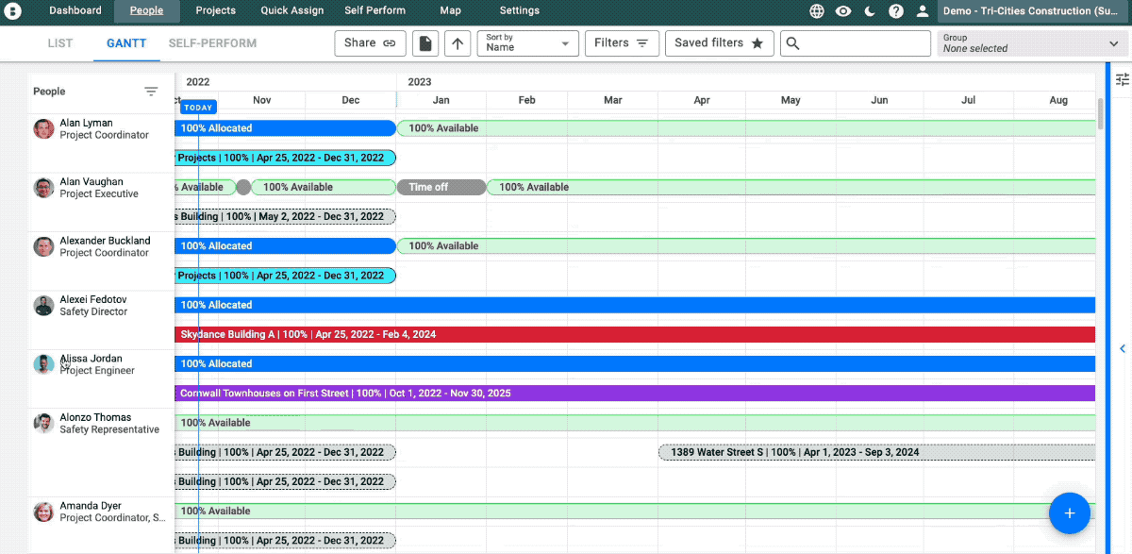The image size is (1132, 554).
Task: Open the Quick Assign menu
Action: 292,10
